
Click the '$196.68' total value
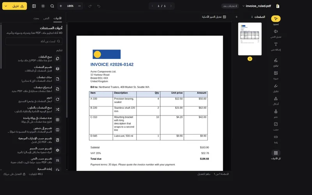(204, 159)
